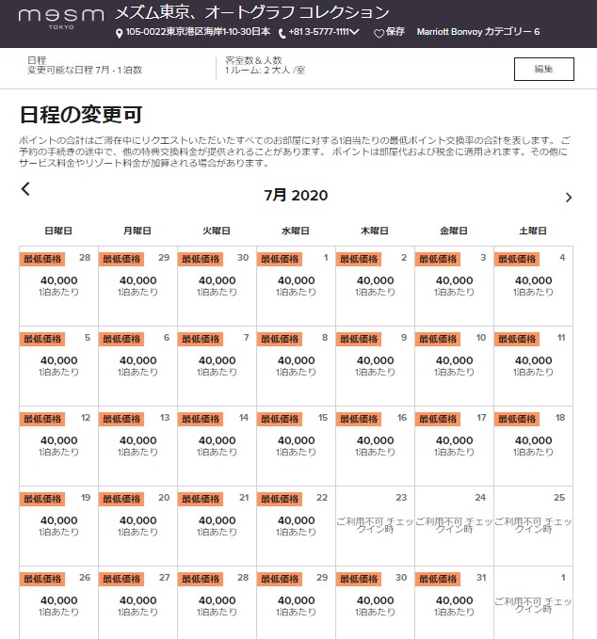Select July 14 date cell
This screenshot has width=597, height=639.
pyautogui.click(x=217, y=446)
